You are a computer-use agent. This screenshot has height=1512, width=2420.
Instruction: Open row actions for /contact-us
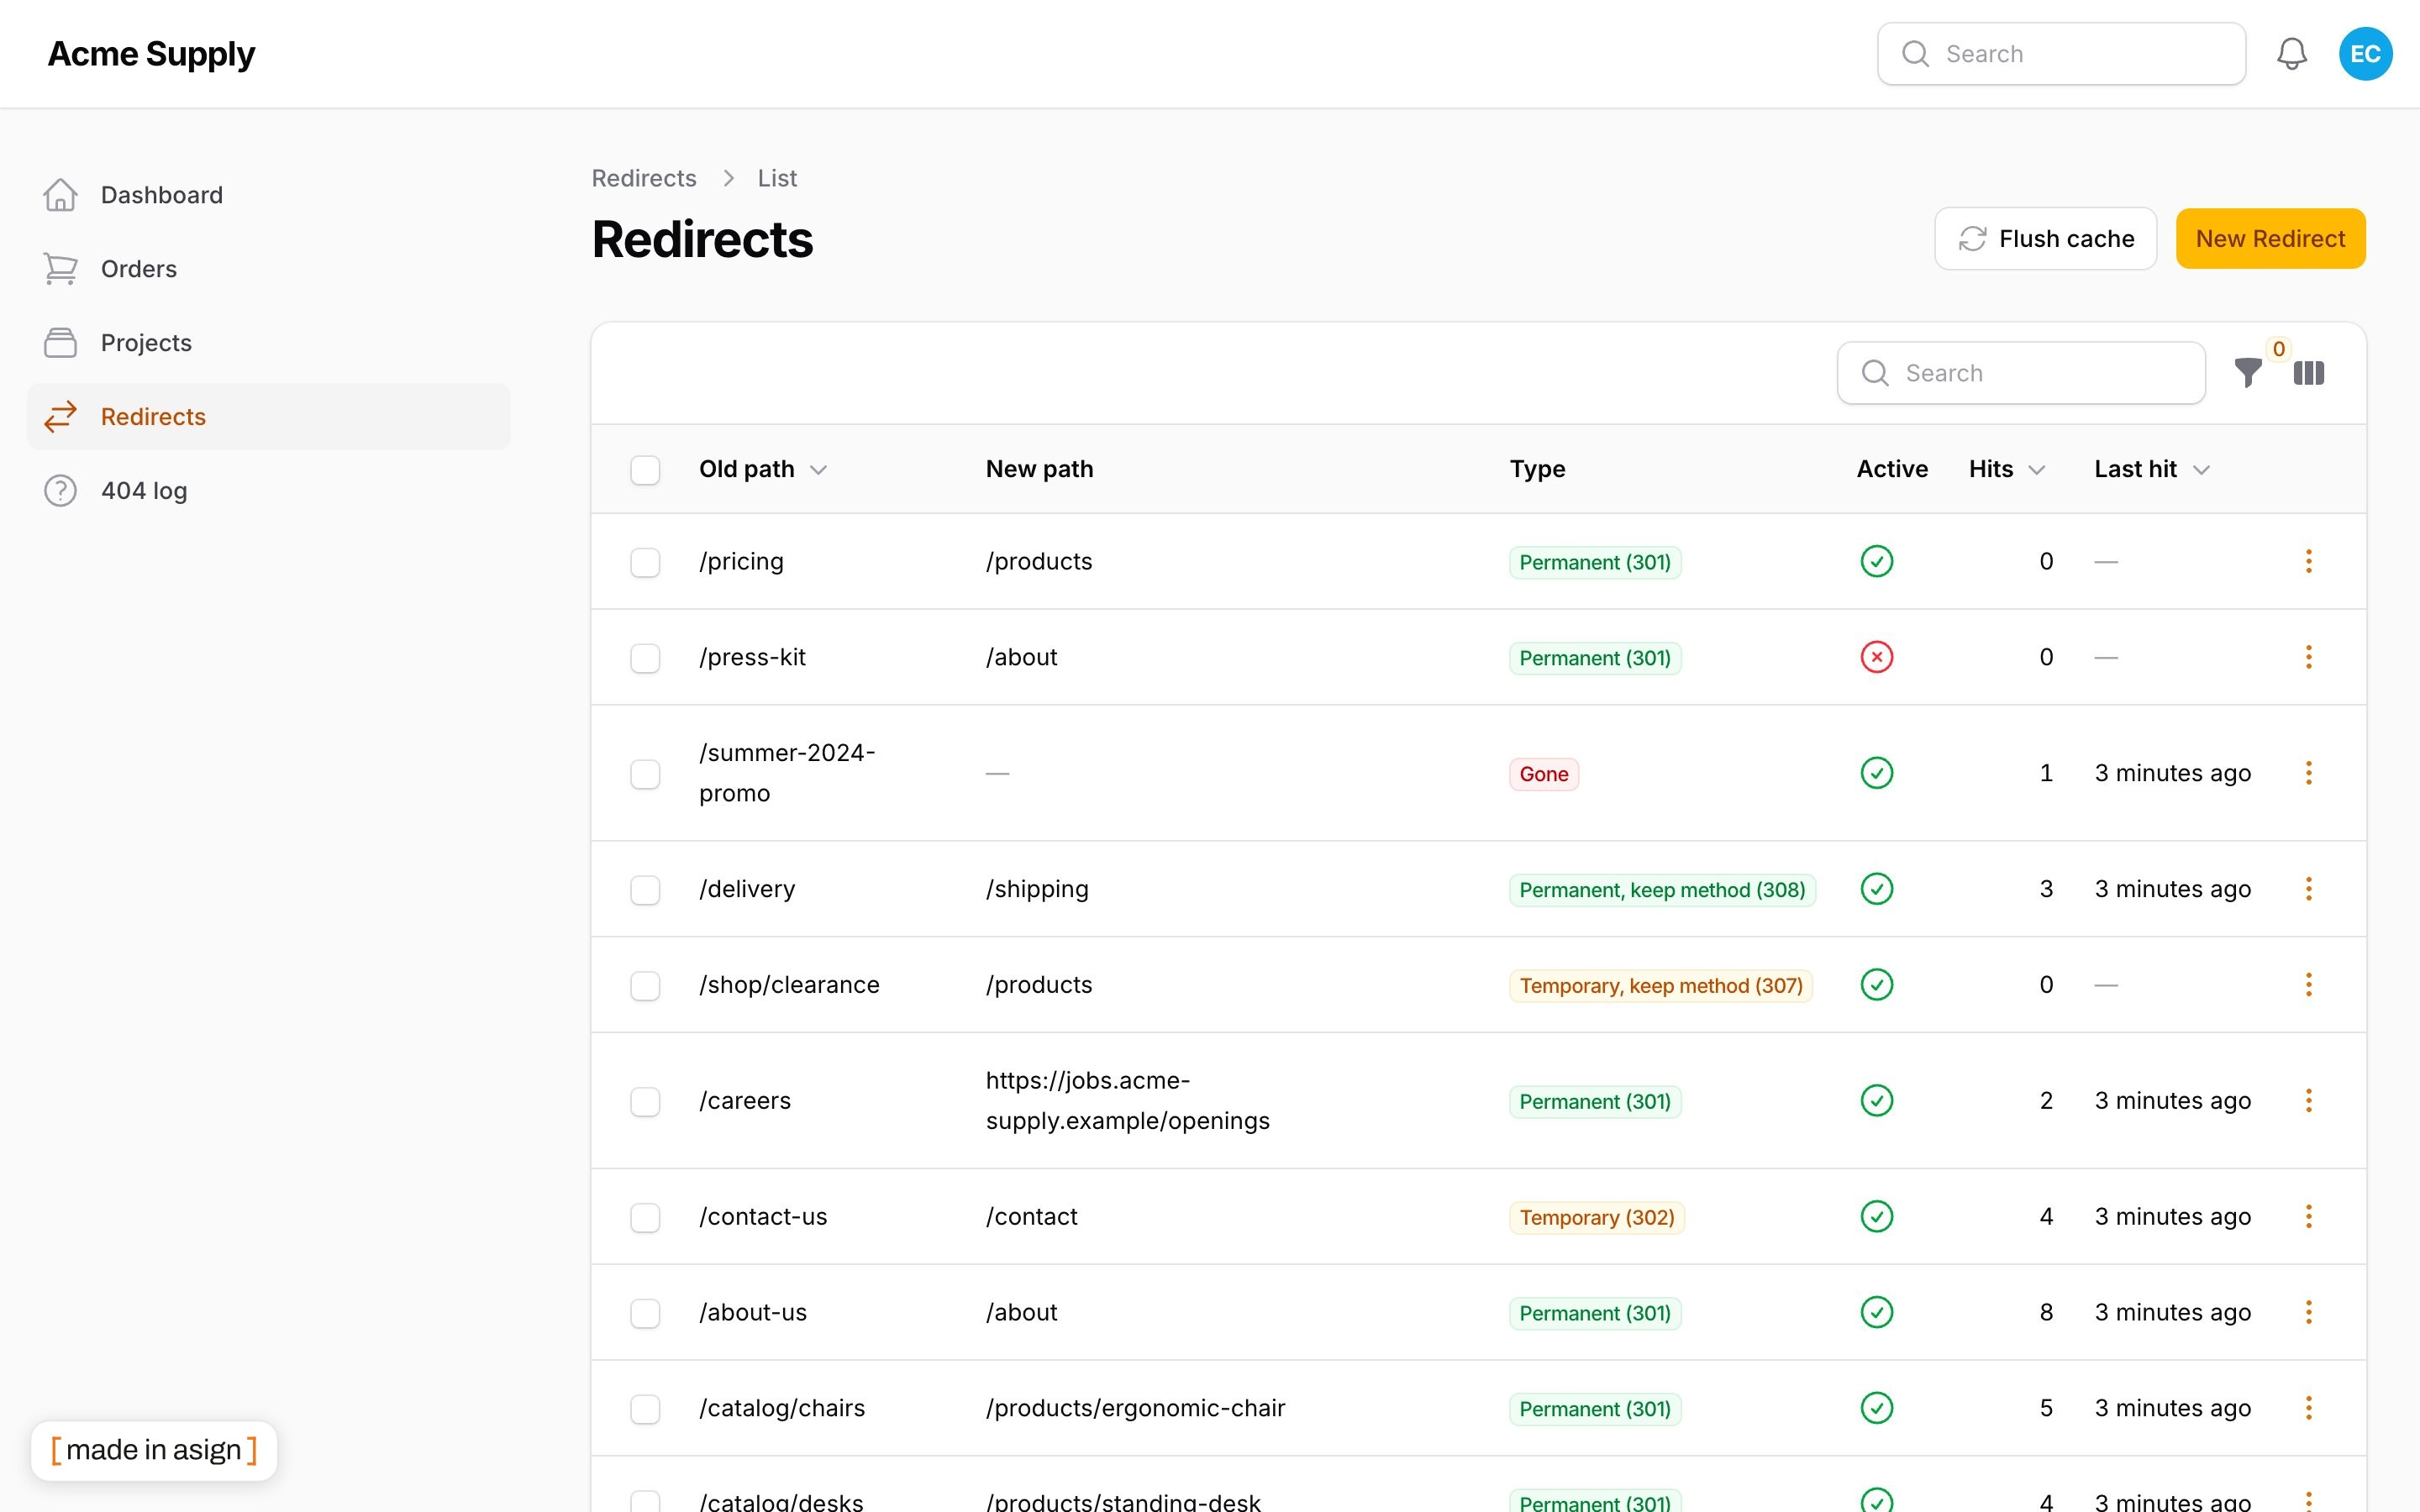[x=2308, y=1217]
